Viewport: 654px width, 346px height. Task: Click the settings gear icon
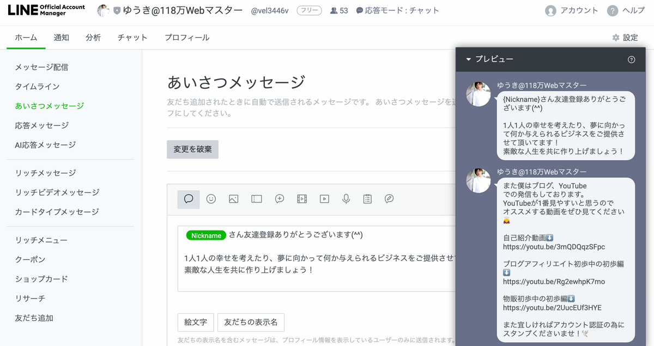[616, 38]
